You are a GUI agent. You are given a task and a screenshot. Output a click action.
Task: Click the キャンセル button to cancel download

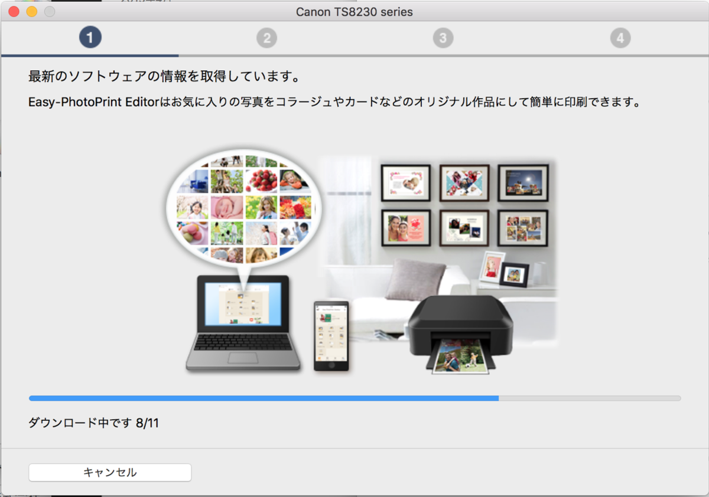coord(110,472)
